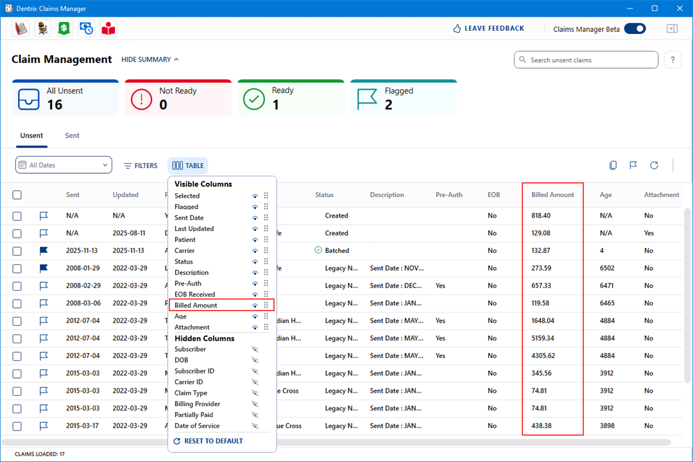Open the All Dates dropdown
Screen dimensions: 693x462
pyautogui.click(x=64, y=165)
